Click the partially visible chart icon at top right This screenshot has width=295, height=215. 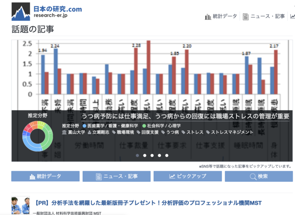(293, 17)
